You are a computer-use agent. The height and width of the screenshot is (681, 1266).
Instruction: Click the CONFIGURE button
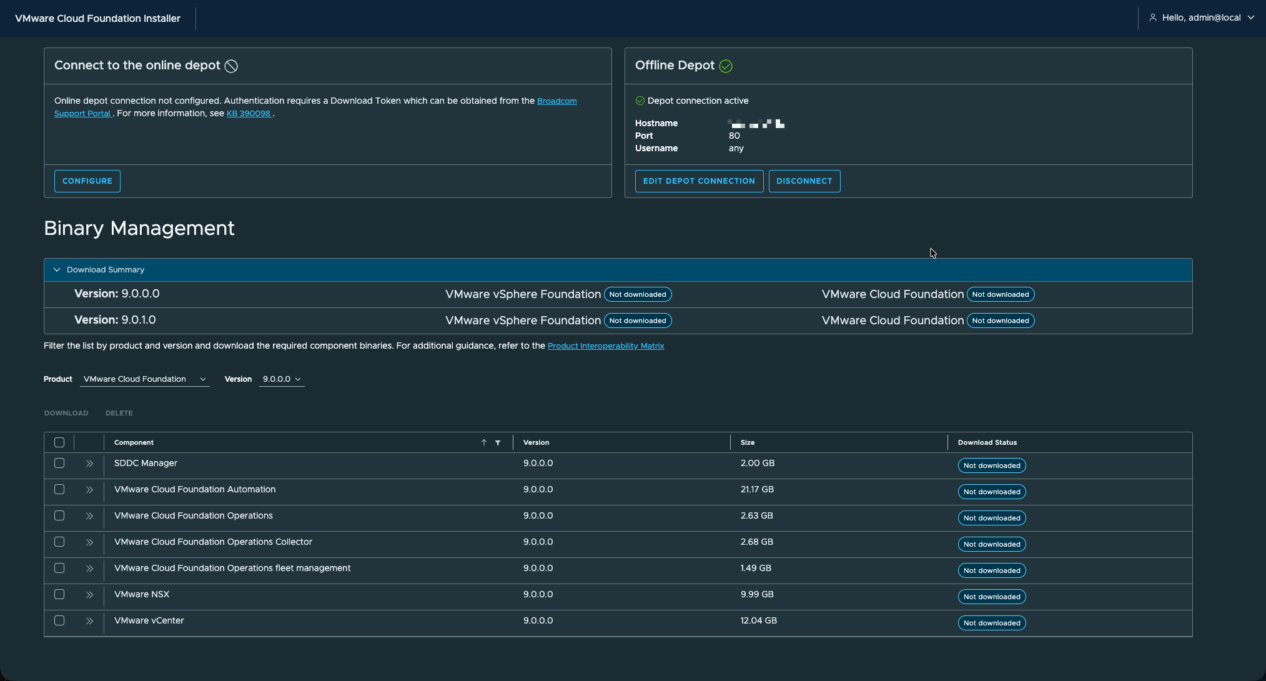point(87,181)
